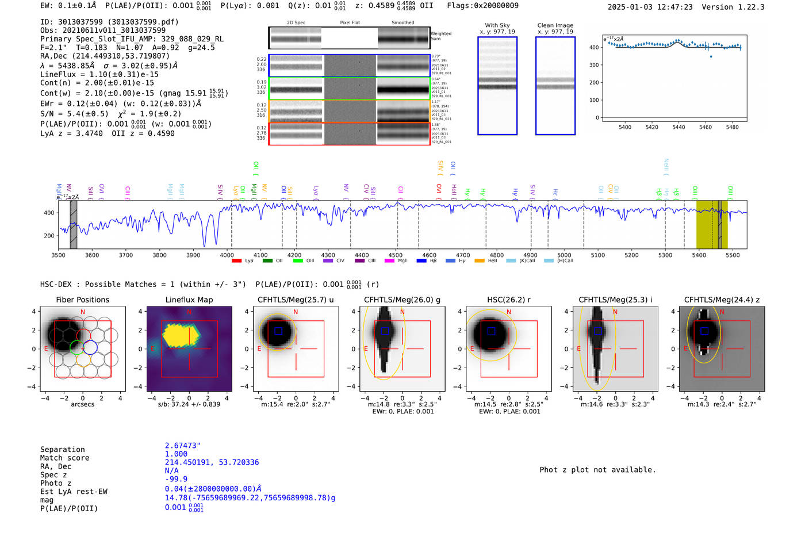
Task: Click the Cont(n) = 2.00(±0.01)e-15 text
Action: click(x=97, y=83)
